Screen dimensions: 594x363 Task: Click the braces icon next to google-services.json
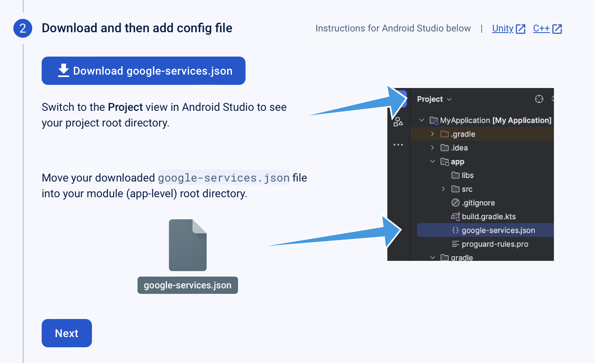[x=455, y=230]
